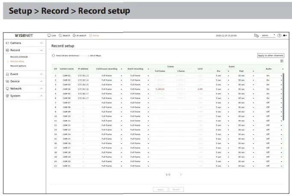Open CAM 04 event recording dropdown
Viewport: 292px width, 196px height.
tap(148, 89)
